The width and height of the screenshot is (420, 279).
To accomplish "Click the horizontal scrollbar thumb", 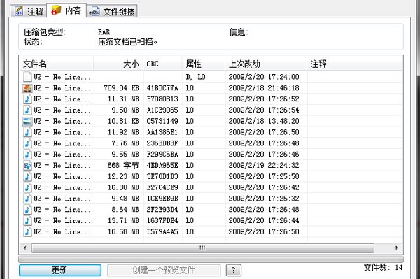I will tap(203, 248).
